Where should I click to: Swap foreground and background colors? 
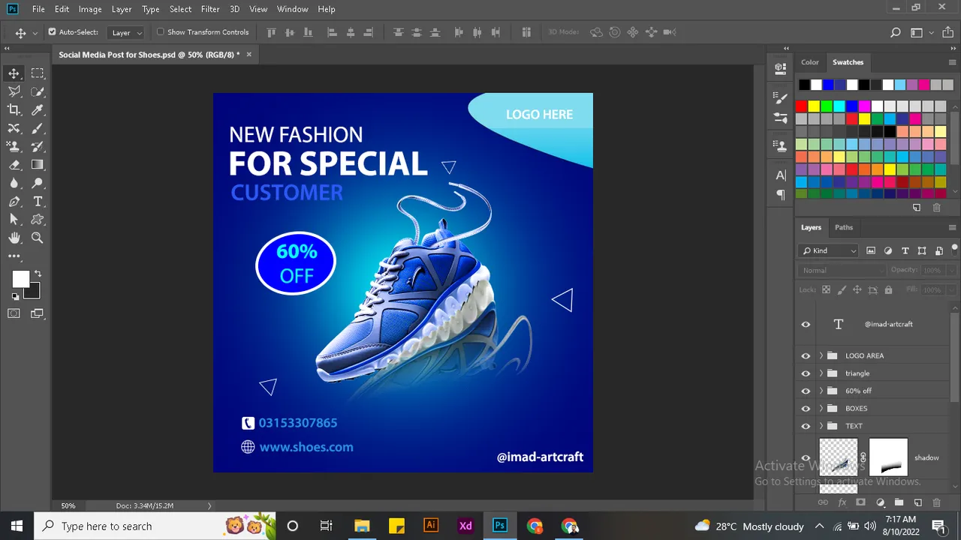38,274
